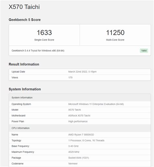The image size is (154, 167).
Task: Select the High performance value
Action: point(78,121)
